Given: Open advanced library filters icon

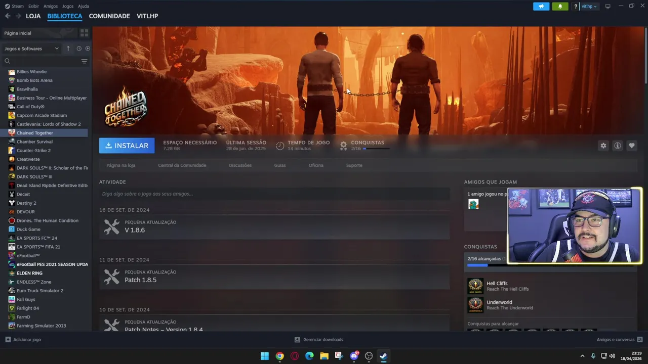Looking at the screenshot, I should (x=84, y=61).
